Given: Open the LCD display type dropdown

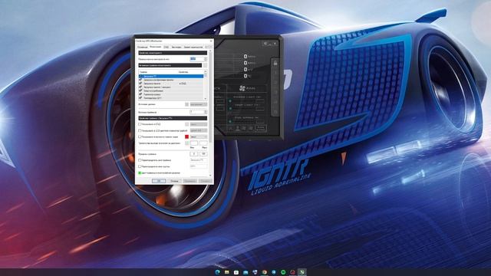Looking at the screenshot, I should point(199,130).
